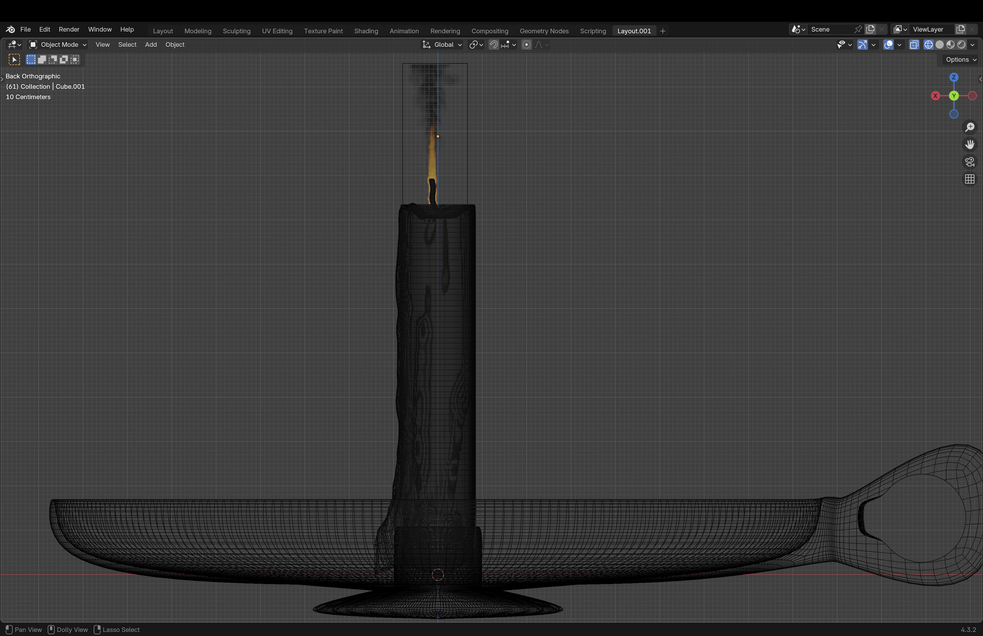Open the Render menu

tap(69, 29)
